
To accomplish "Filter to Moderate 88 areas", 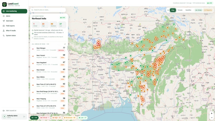I will pos(70,118).
